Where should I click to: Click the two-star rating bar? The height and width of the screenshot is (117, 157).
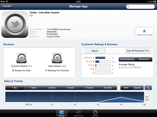pyautogui.click(x=103, y=69)
